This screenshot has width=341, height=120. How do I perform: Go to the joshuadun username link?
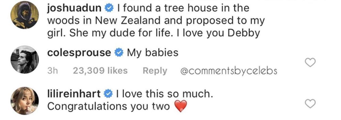click(x=74, y=8)
